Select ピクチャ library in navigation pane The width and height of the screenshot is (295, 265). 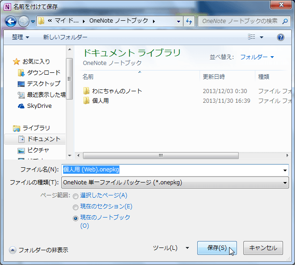38,150
